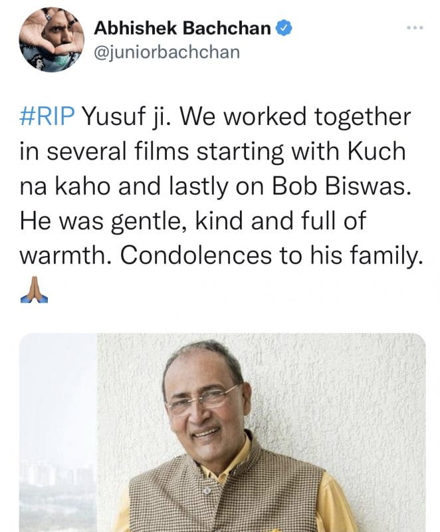This screenshot has width=440, height=532.
Task: Click the folded hands emoji
Action: [x=34, y=289]
